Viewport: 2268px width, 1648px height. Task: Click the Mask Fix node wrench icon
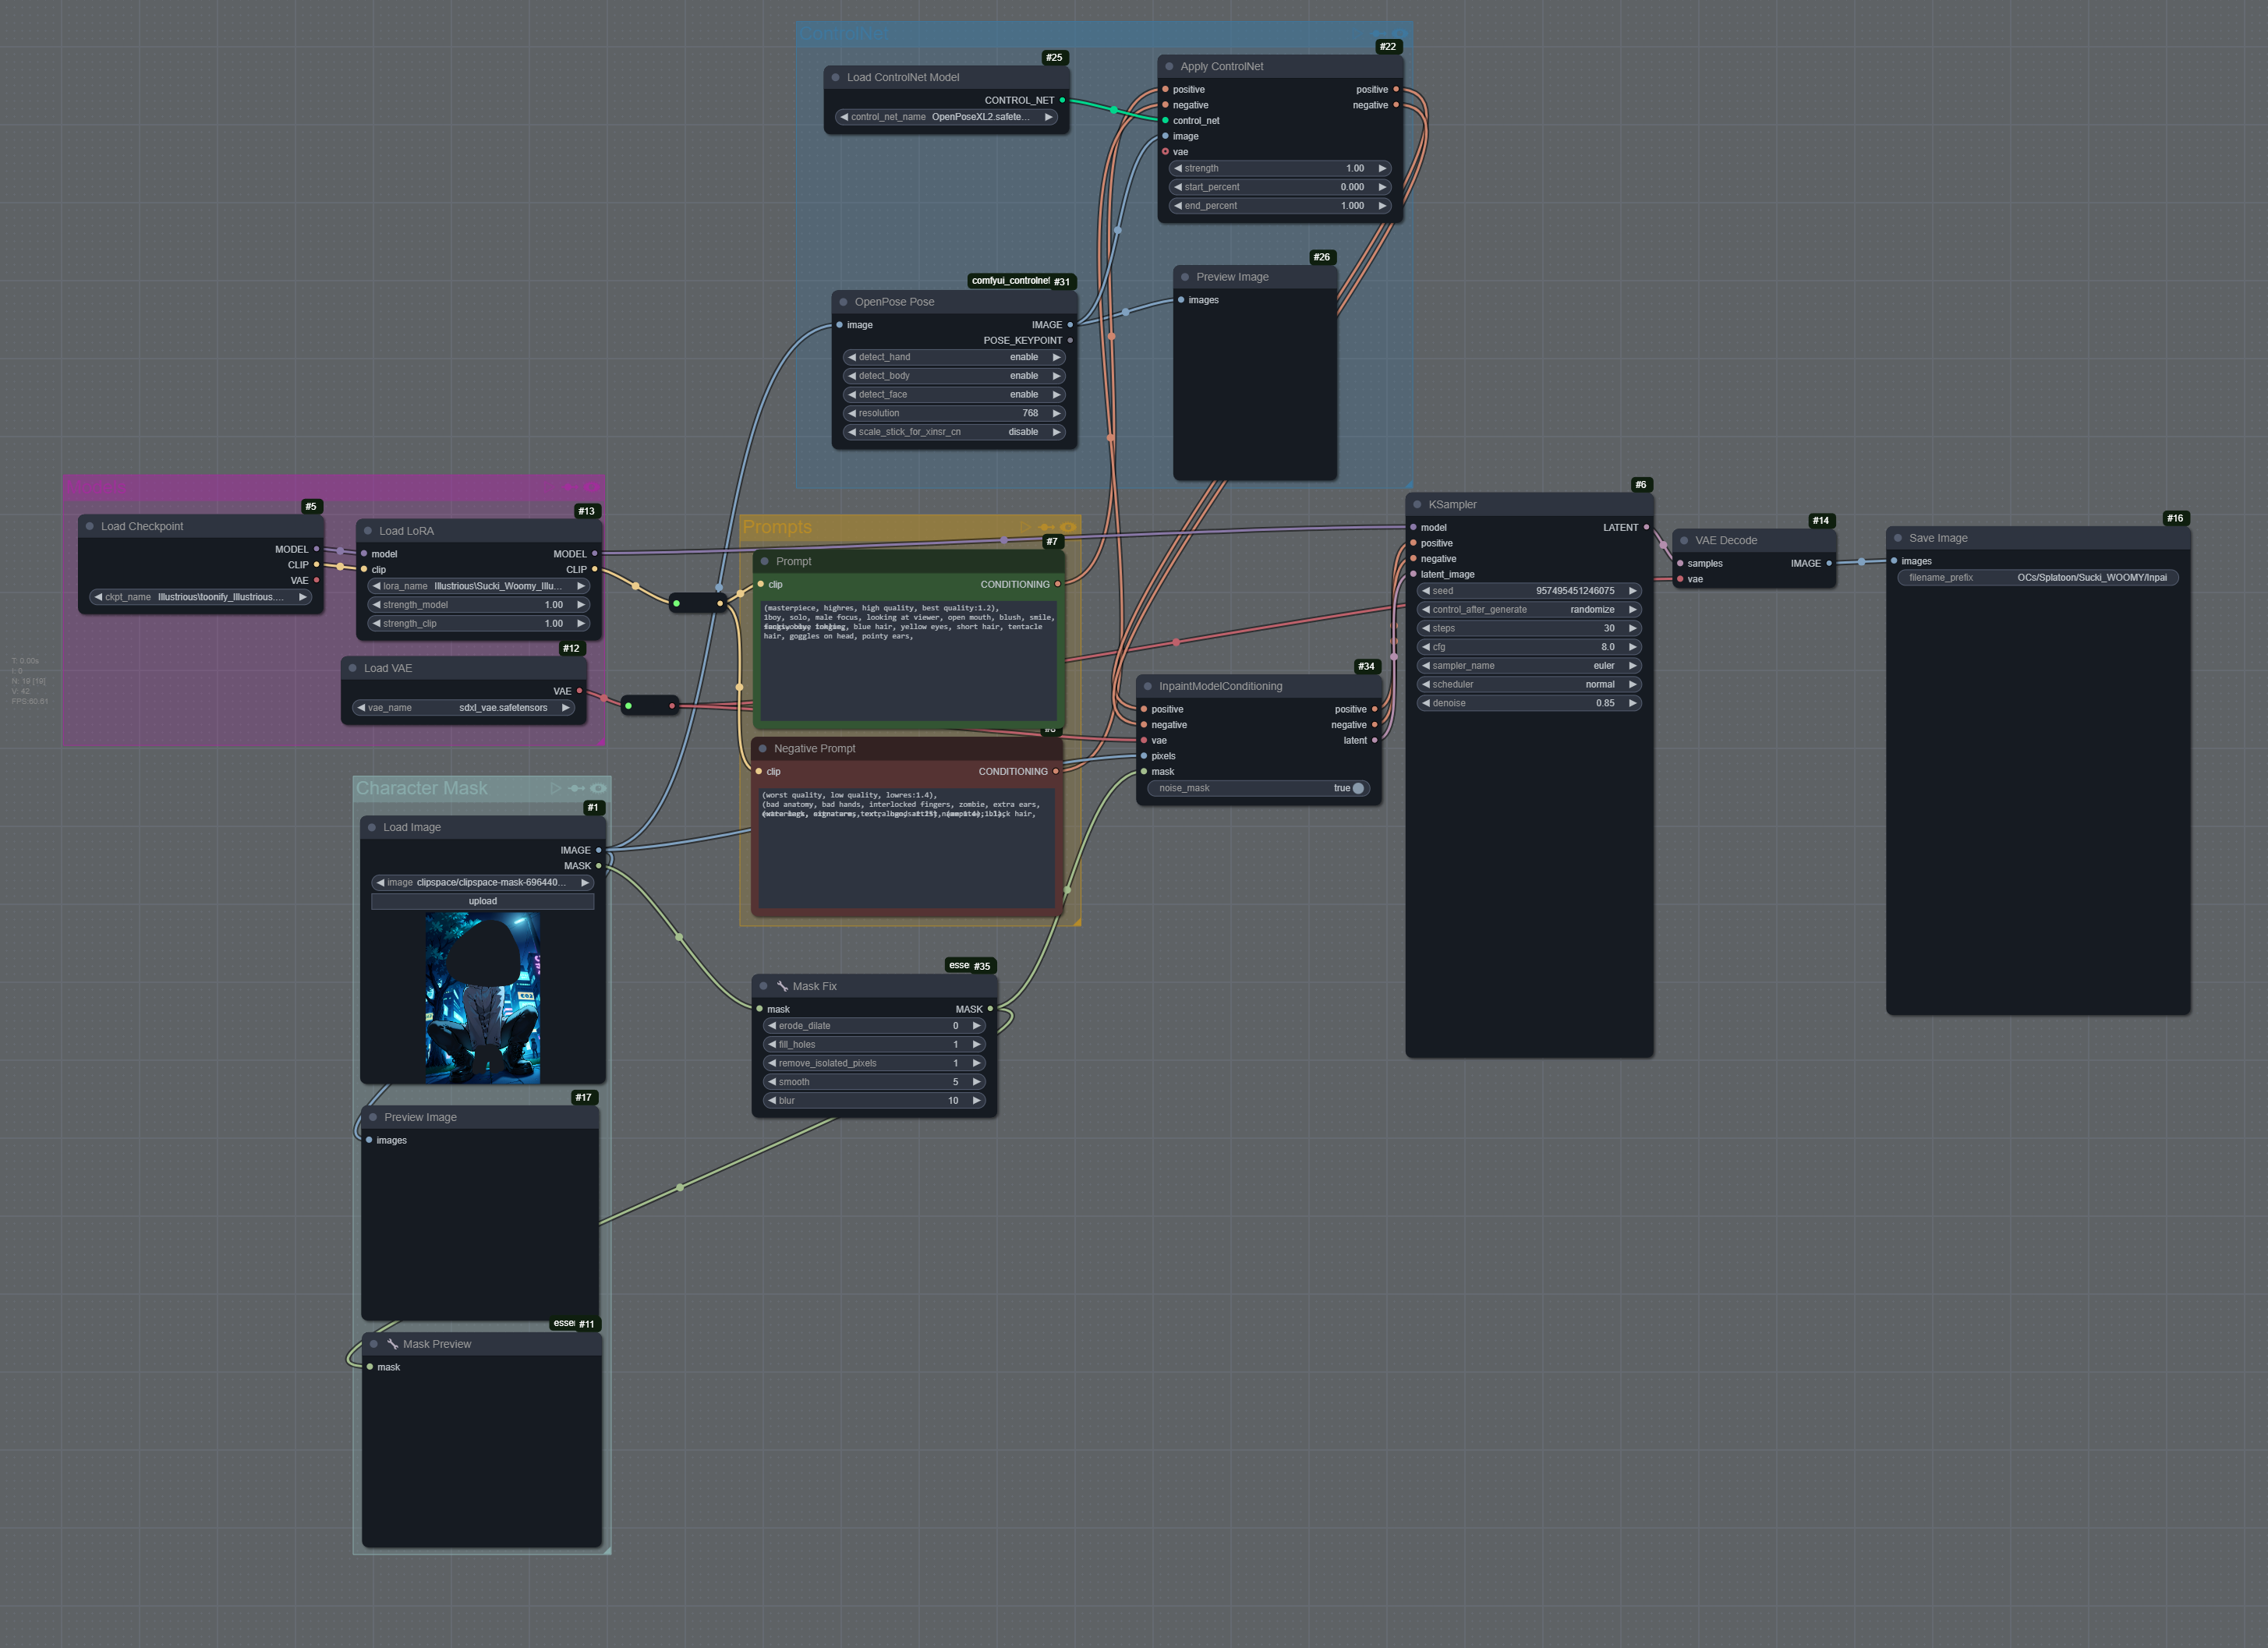pos(783,986)
